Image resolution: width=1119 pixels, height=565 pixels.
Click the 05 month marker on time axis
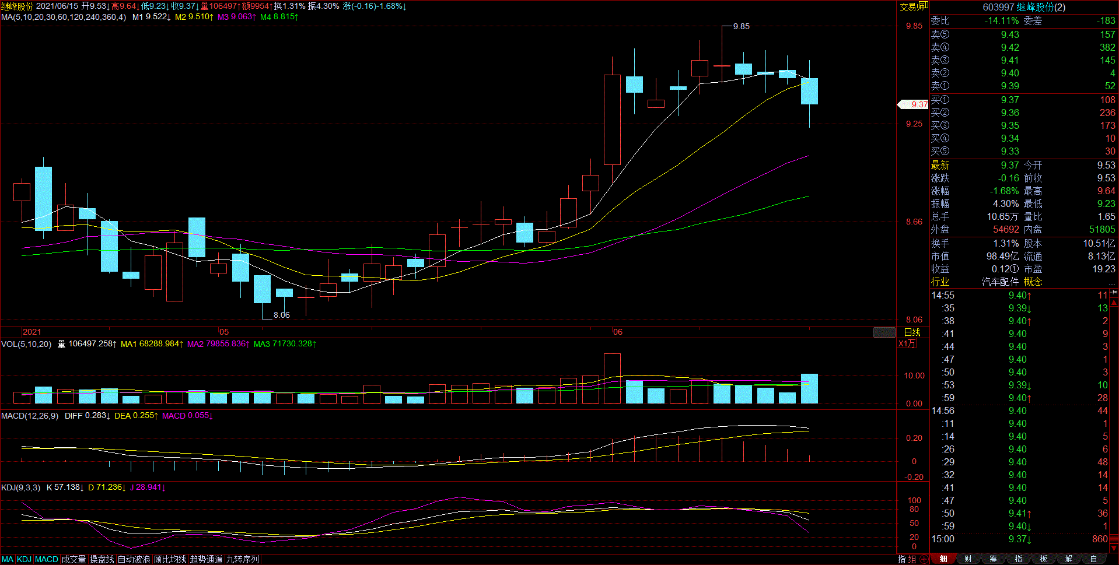(x=224, y=332)
